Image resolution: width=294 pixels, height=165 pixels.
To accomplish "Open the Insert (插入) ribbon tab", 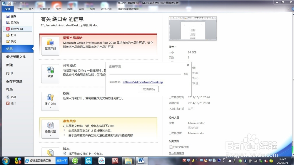I will pyautogui.click(x=31, y=9).
